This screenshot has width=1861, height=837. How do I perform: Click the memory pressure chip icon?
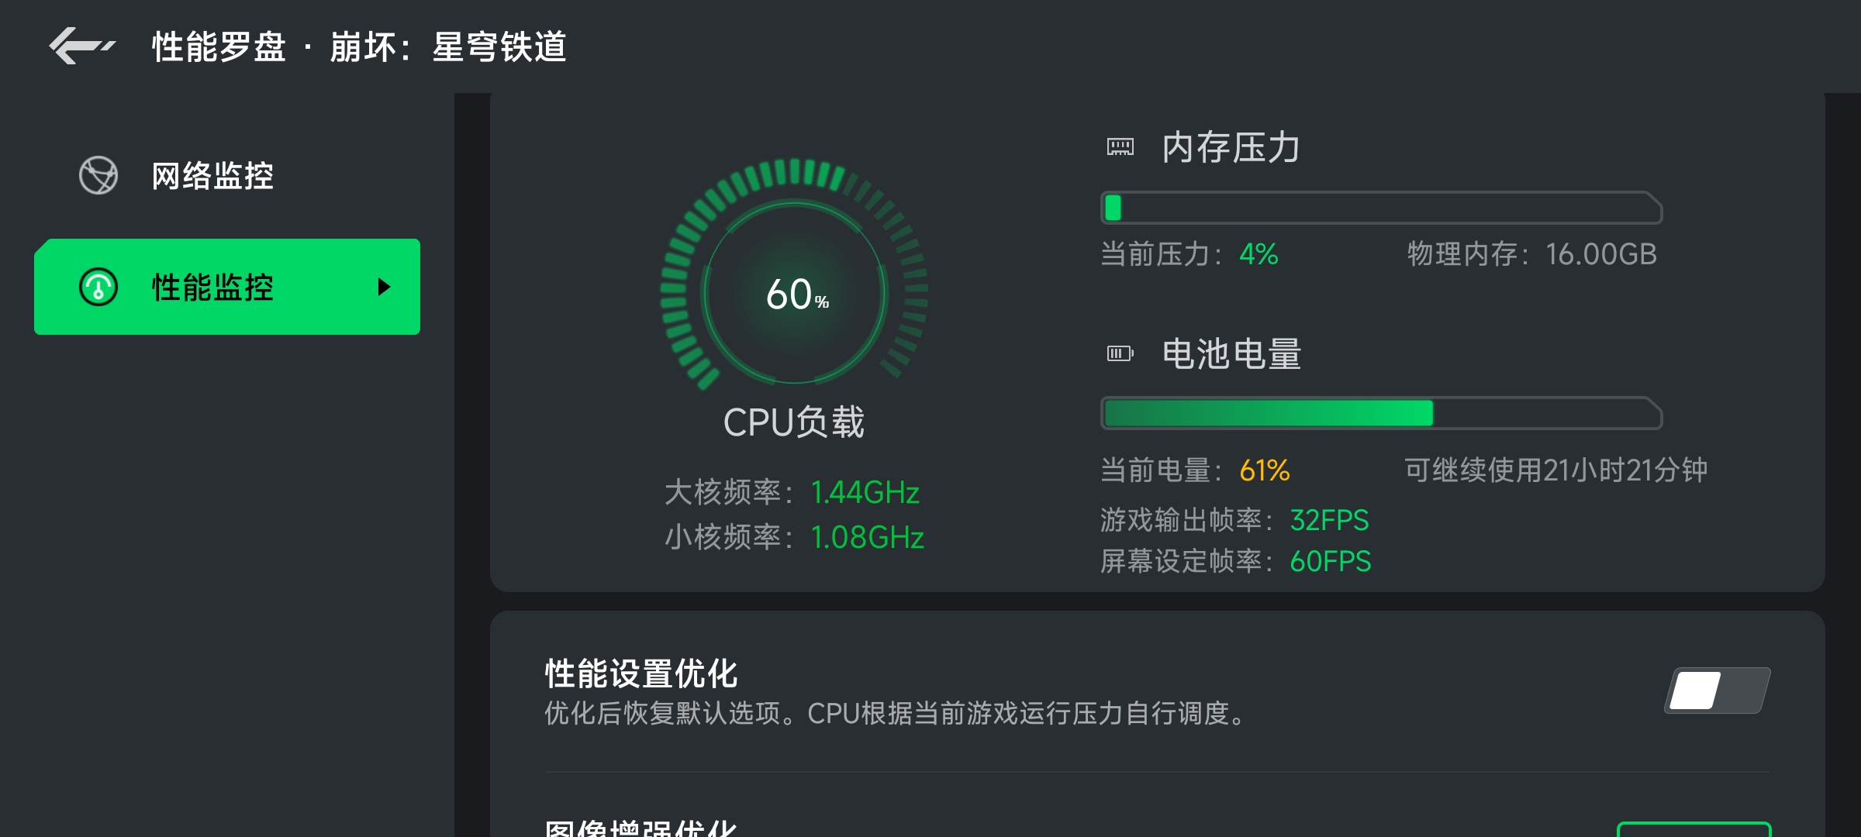[1120, 146]
